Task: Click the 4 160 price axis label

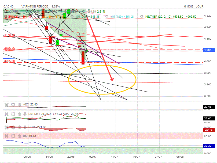Action: point(208,39)
